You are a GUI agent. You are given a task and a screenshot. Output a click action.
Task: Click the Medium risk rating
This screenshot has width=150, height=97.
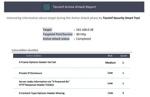point(111,63)
